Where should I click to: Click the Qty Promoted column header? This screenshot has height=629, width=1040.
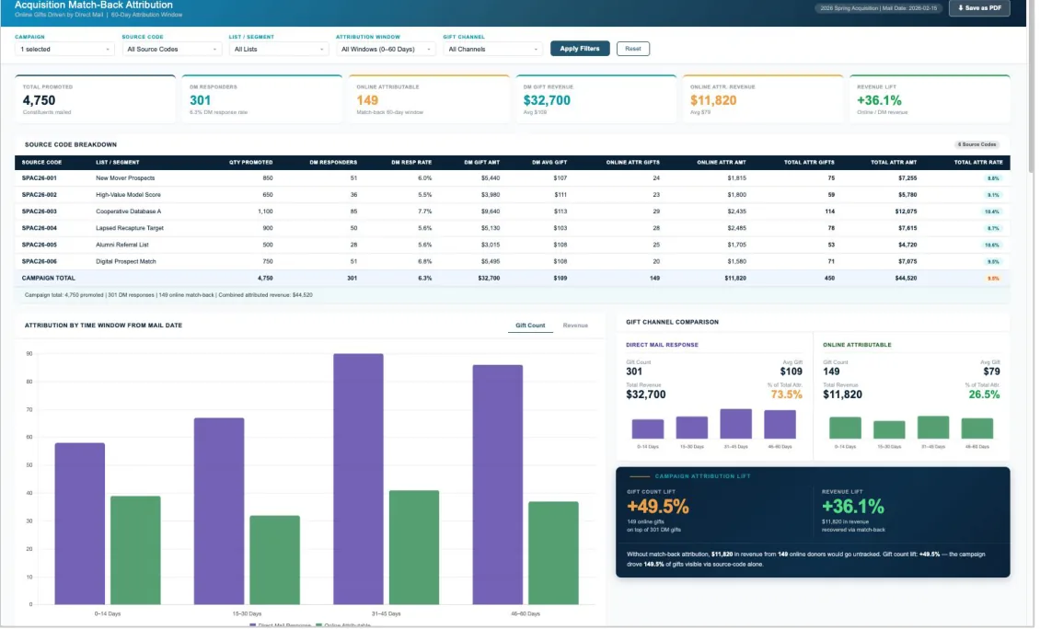(x=250, y=163)
